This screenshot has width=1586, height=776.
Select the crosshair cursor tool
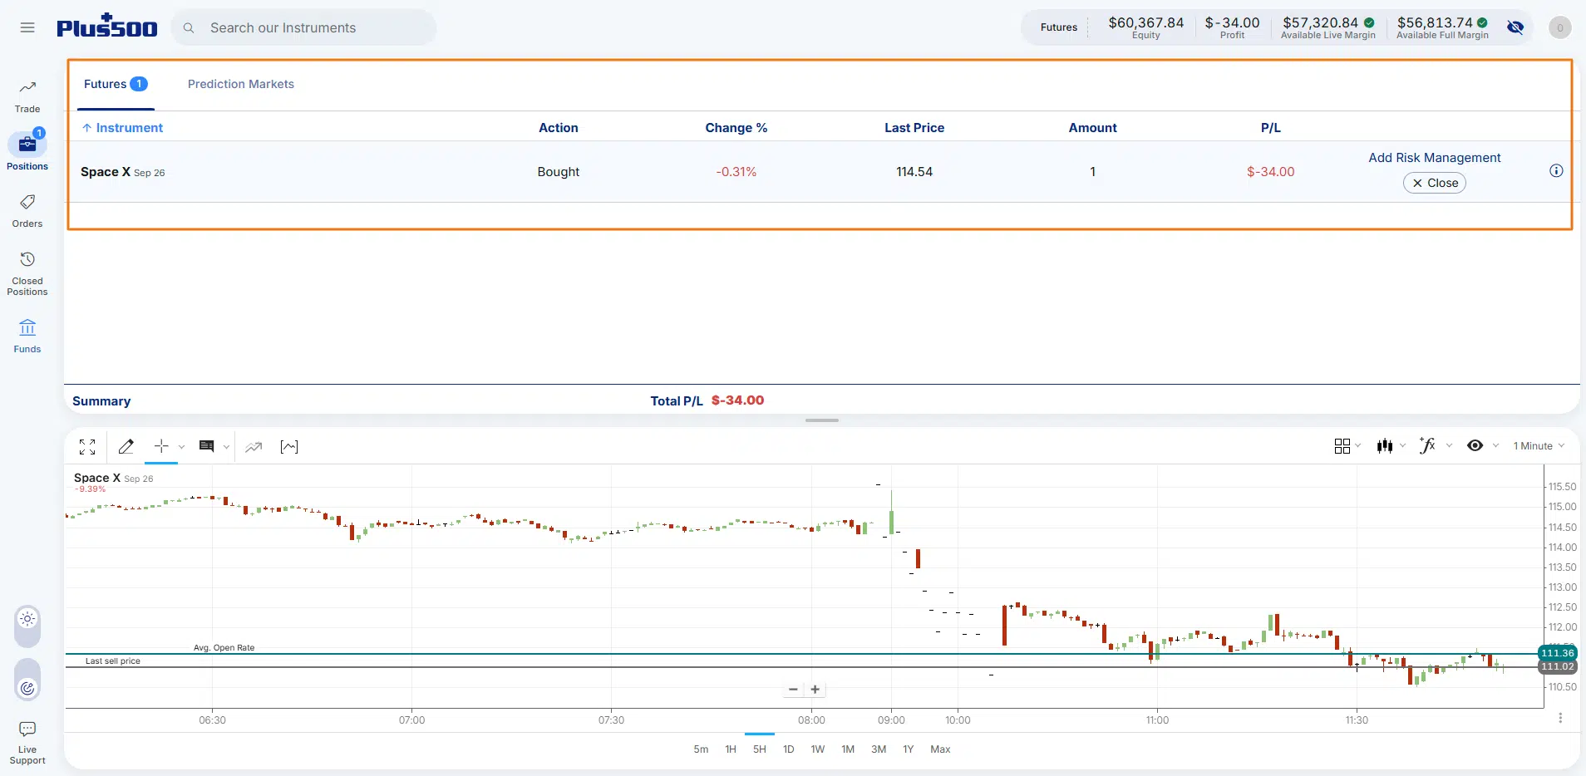(x=161, y=446)
